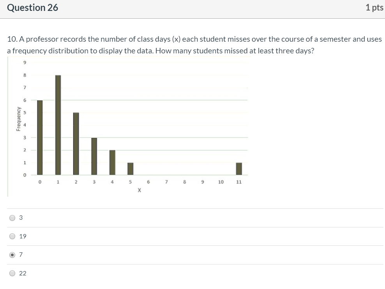The image size is (385, 289).
Task: Deselect the currently chosen answer 7
Action: point(12,255)
